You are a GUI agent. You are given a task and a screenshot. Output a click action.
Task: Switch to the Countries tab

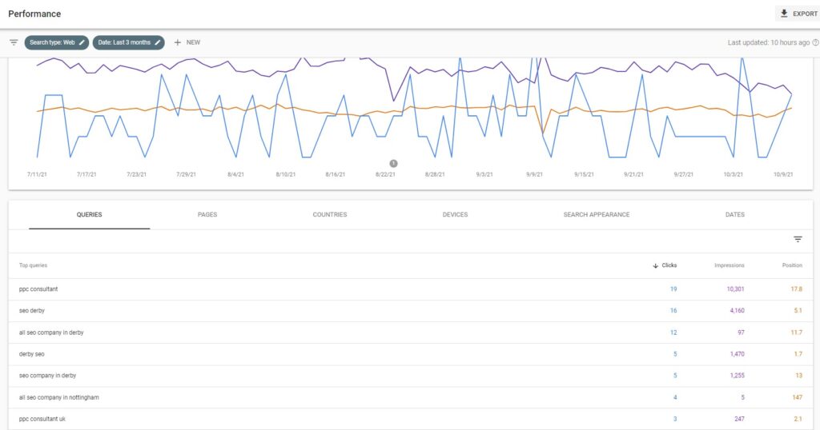coord(330,214)
